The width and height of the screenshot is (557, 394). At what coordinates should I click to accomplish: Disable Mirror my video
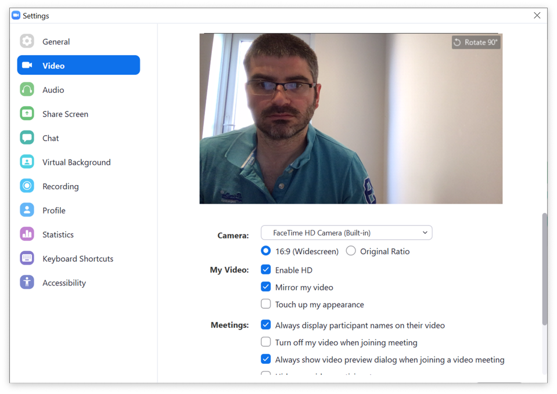(266, 287)
